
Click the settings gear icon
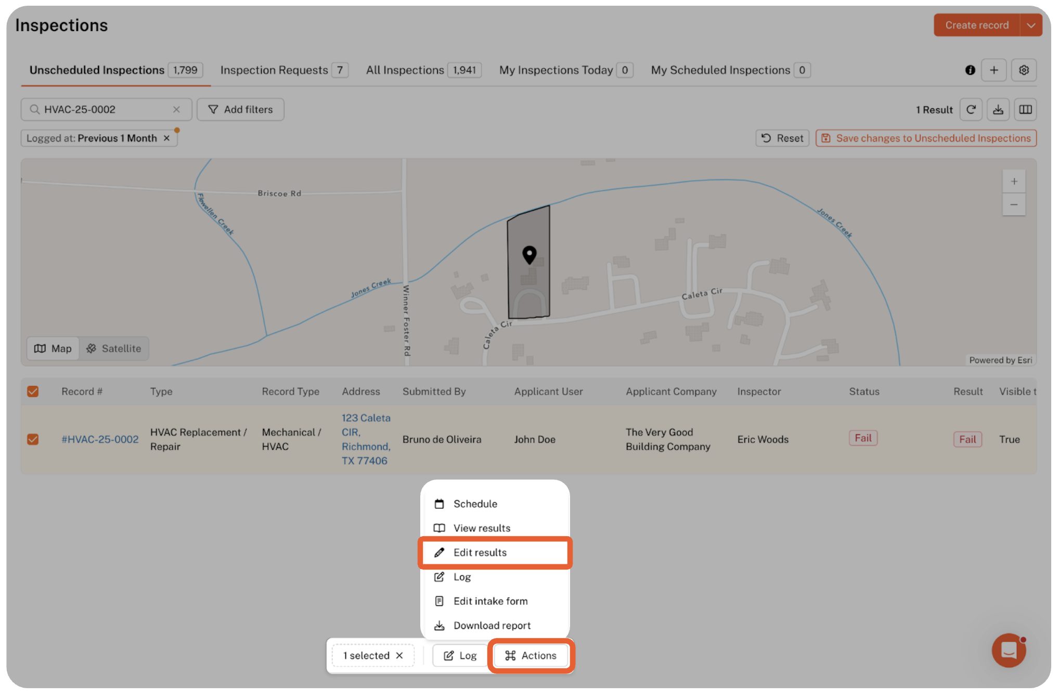(1024, 70)
